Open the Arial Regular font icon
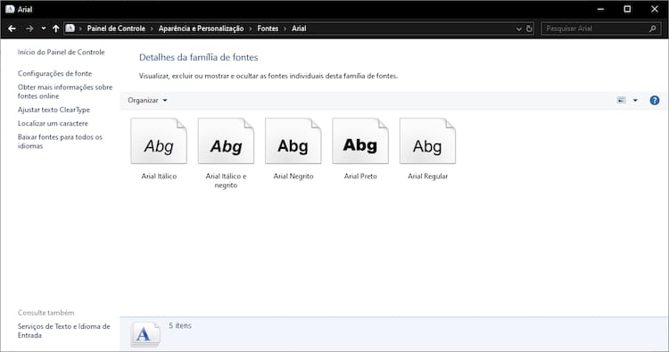Viewport: 669px width, 352px height. pos(427,141)
